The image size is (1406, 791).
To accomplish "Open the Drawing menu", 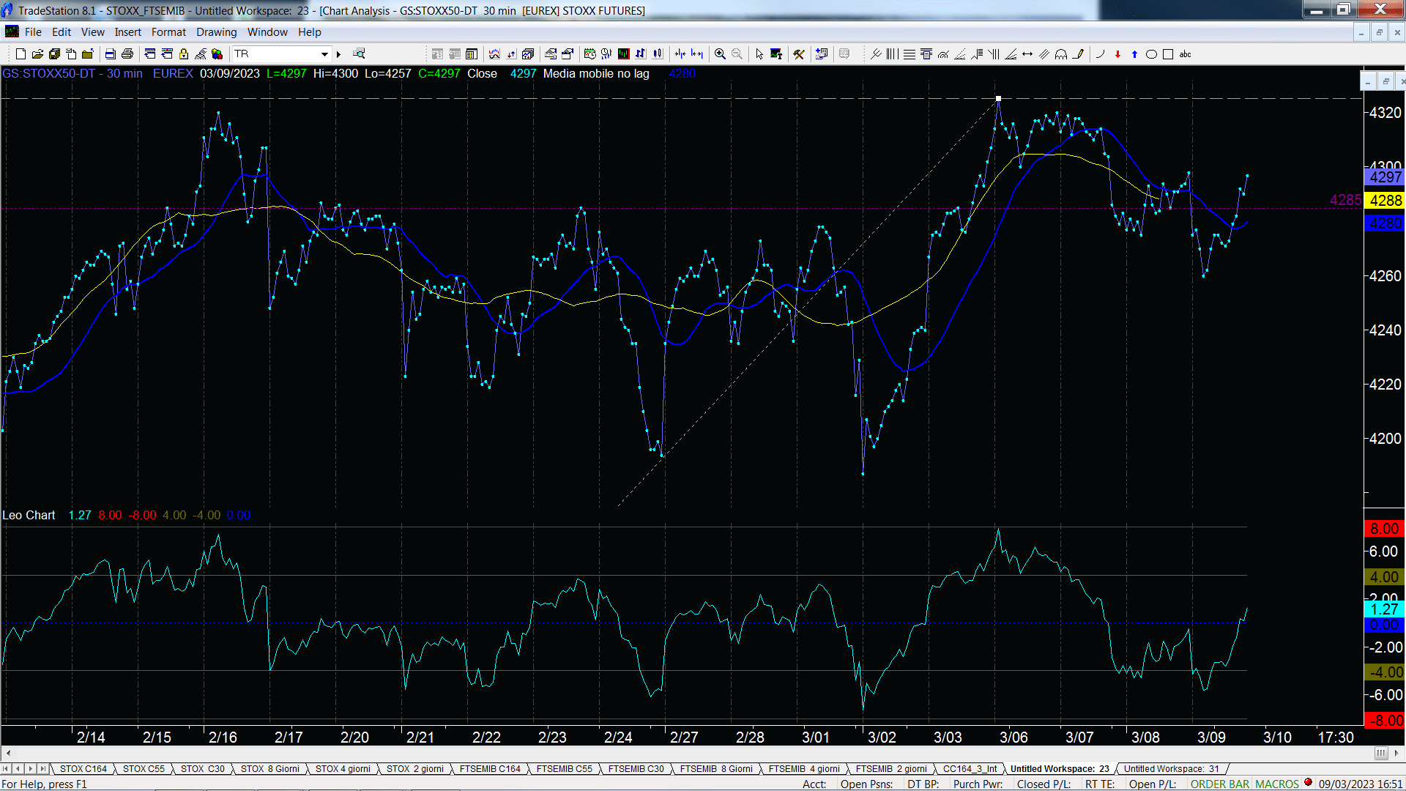I will point(216,32).
